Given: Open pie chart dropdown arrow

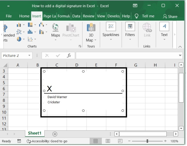Looking at the screenshot, I should click(24, 39).
